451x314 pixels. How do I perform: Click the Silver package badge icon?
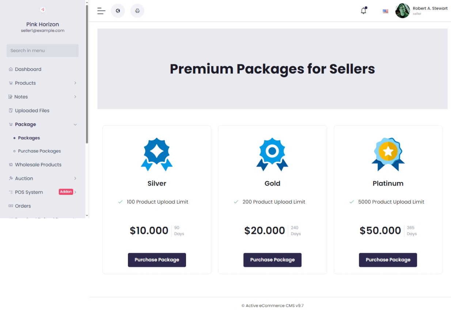[x=157, y=154]
